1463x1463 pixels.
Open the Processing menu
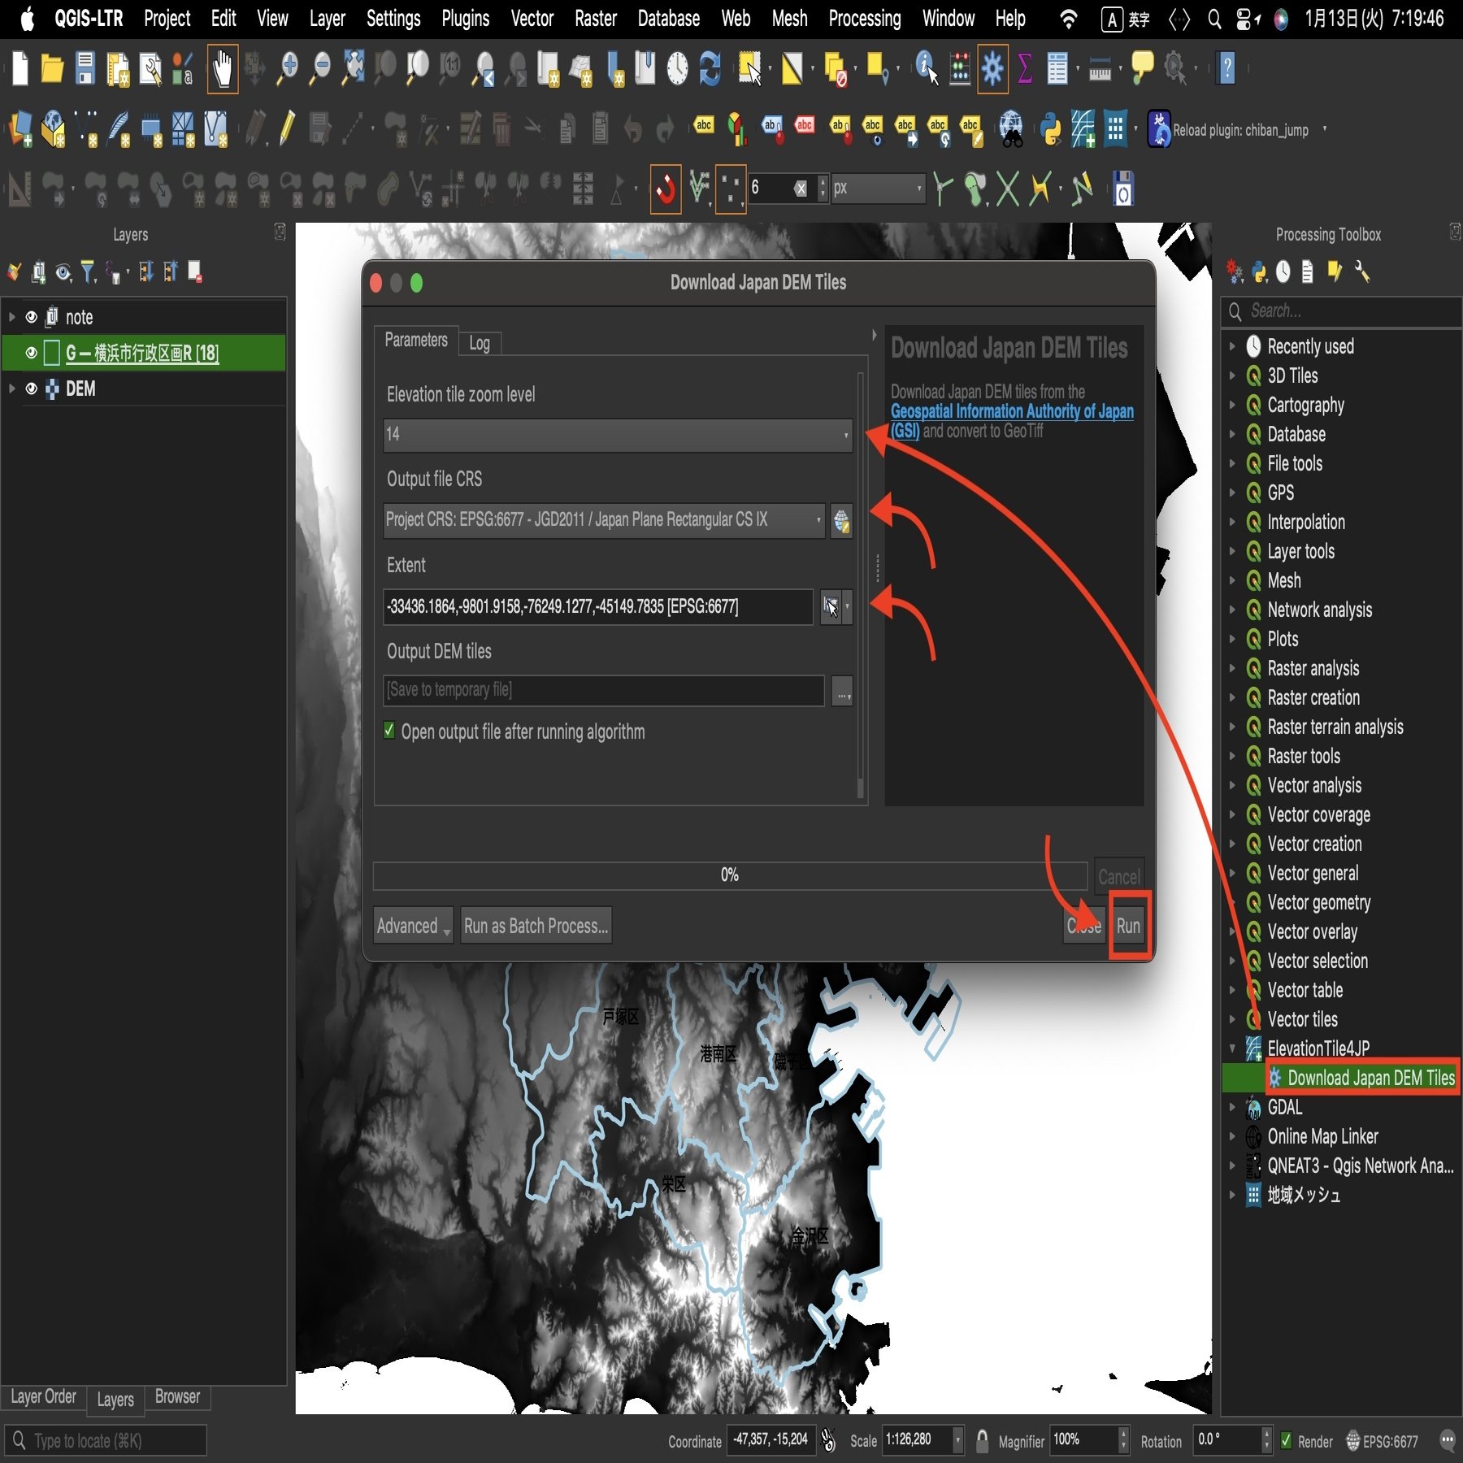[x=864, y=19]
